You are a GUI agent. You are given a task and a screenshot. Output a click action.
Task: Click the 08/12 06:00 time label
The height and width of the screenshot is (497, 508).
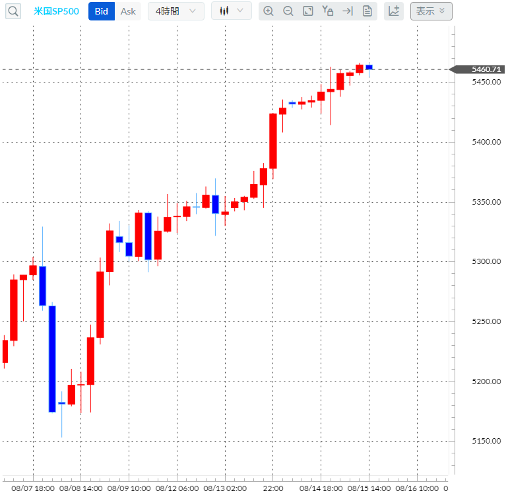tap(177, 488)
